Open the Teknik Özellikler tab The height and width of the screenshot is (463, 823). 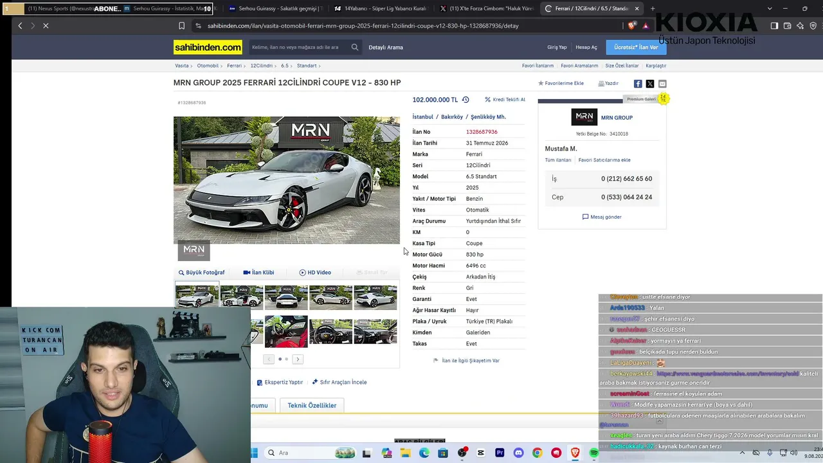point(312,405)
